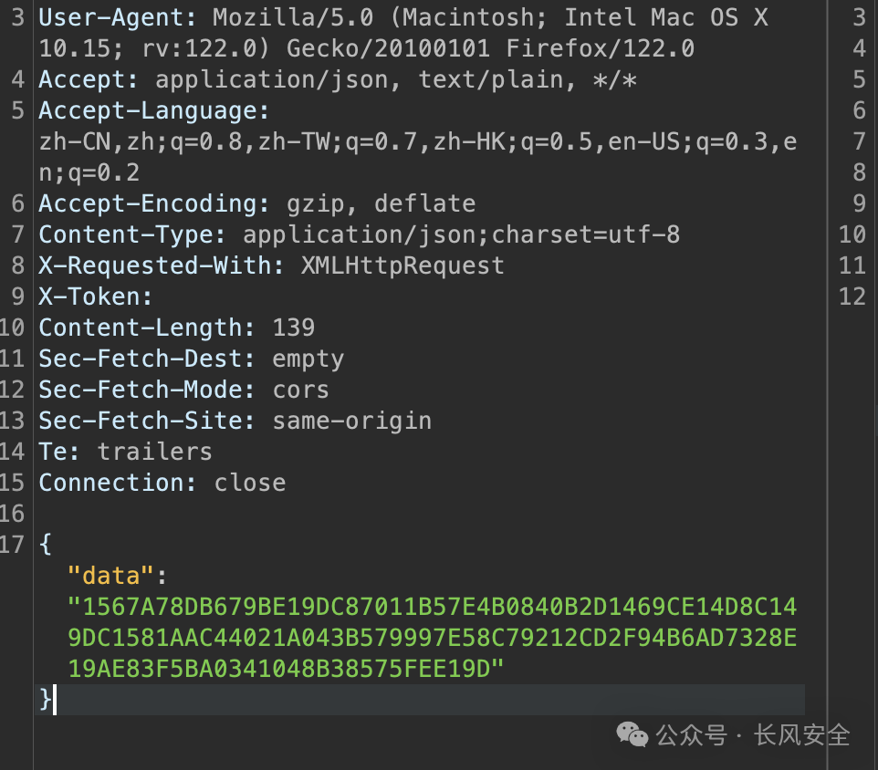
Task: Click the Sec-Fetch-Mode value cors
Action: 300,390
